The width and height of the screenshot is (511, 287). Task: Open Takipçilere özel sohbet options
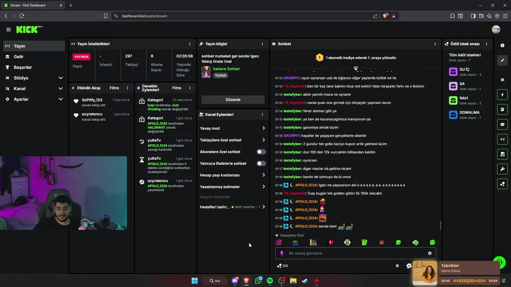click(233, 140)
